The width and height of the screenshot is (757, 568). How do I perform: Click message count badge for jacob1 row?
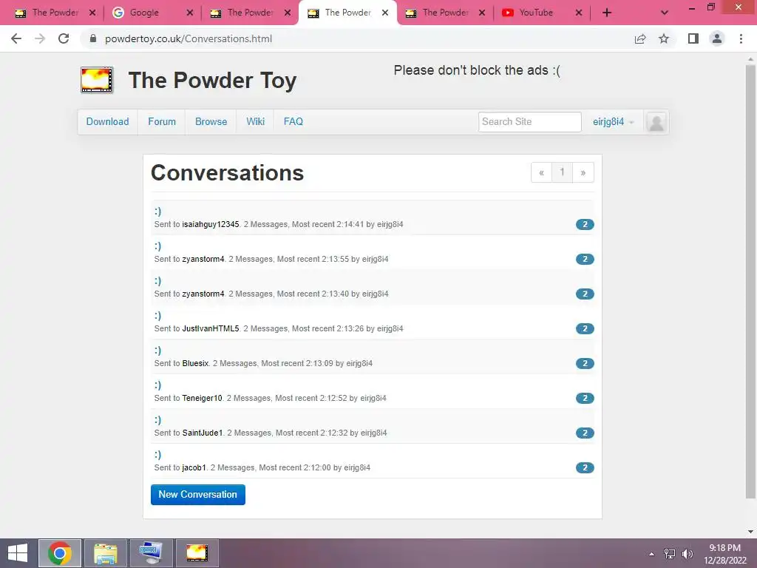(585, 467)
